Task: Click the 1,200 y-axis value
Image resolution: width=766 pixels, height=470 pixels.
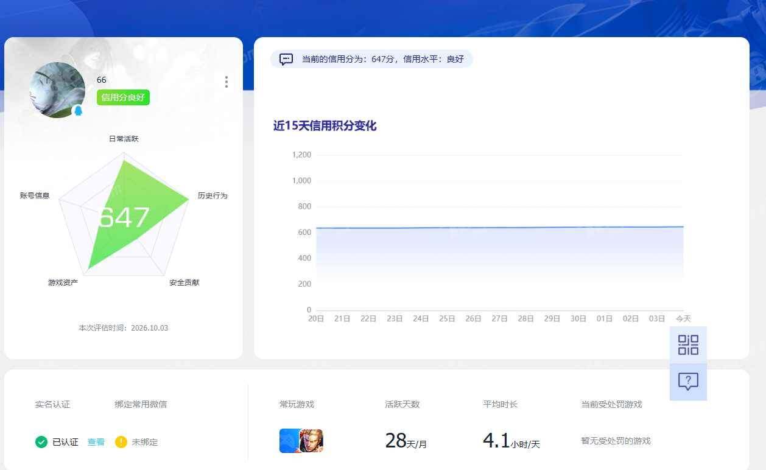Action: click(301, 155)
